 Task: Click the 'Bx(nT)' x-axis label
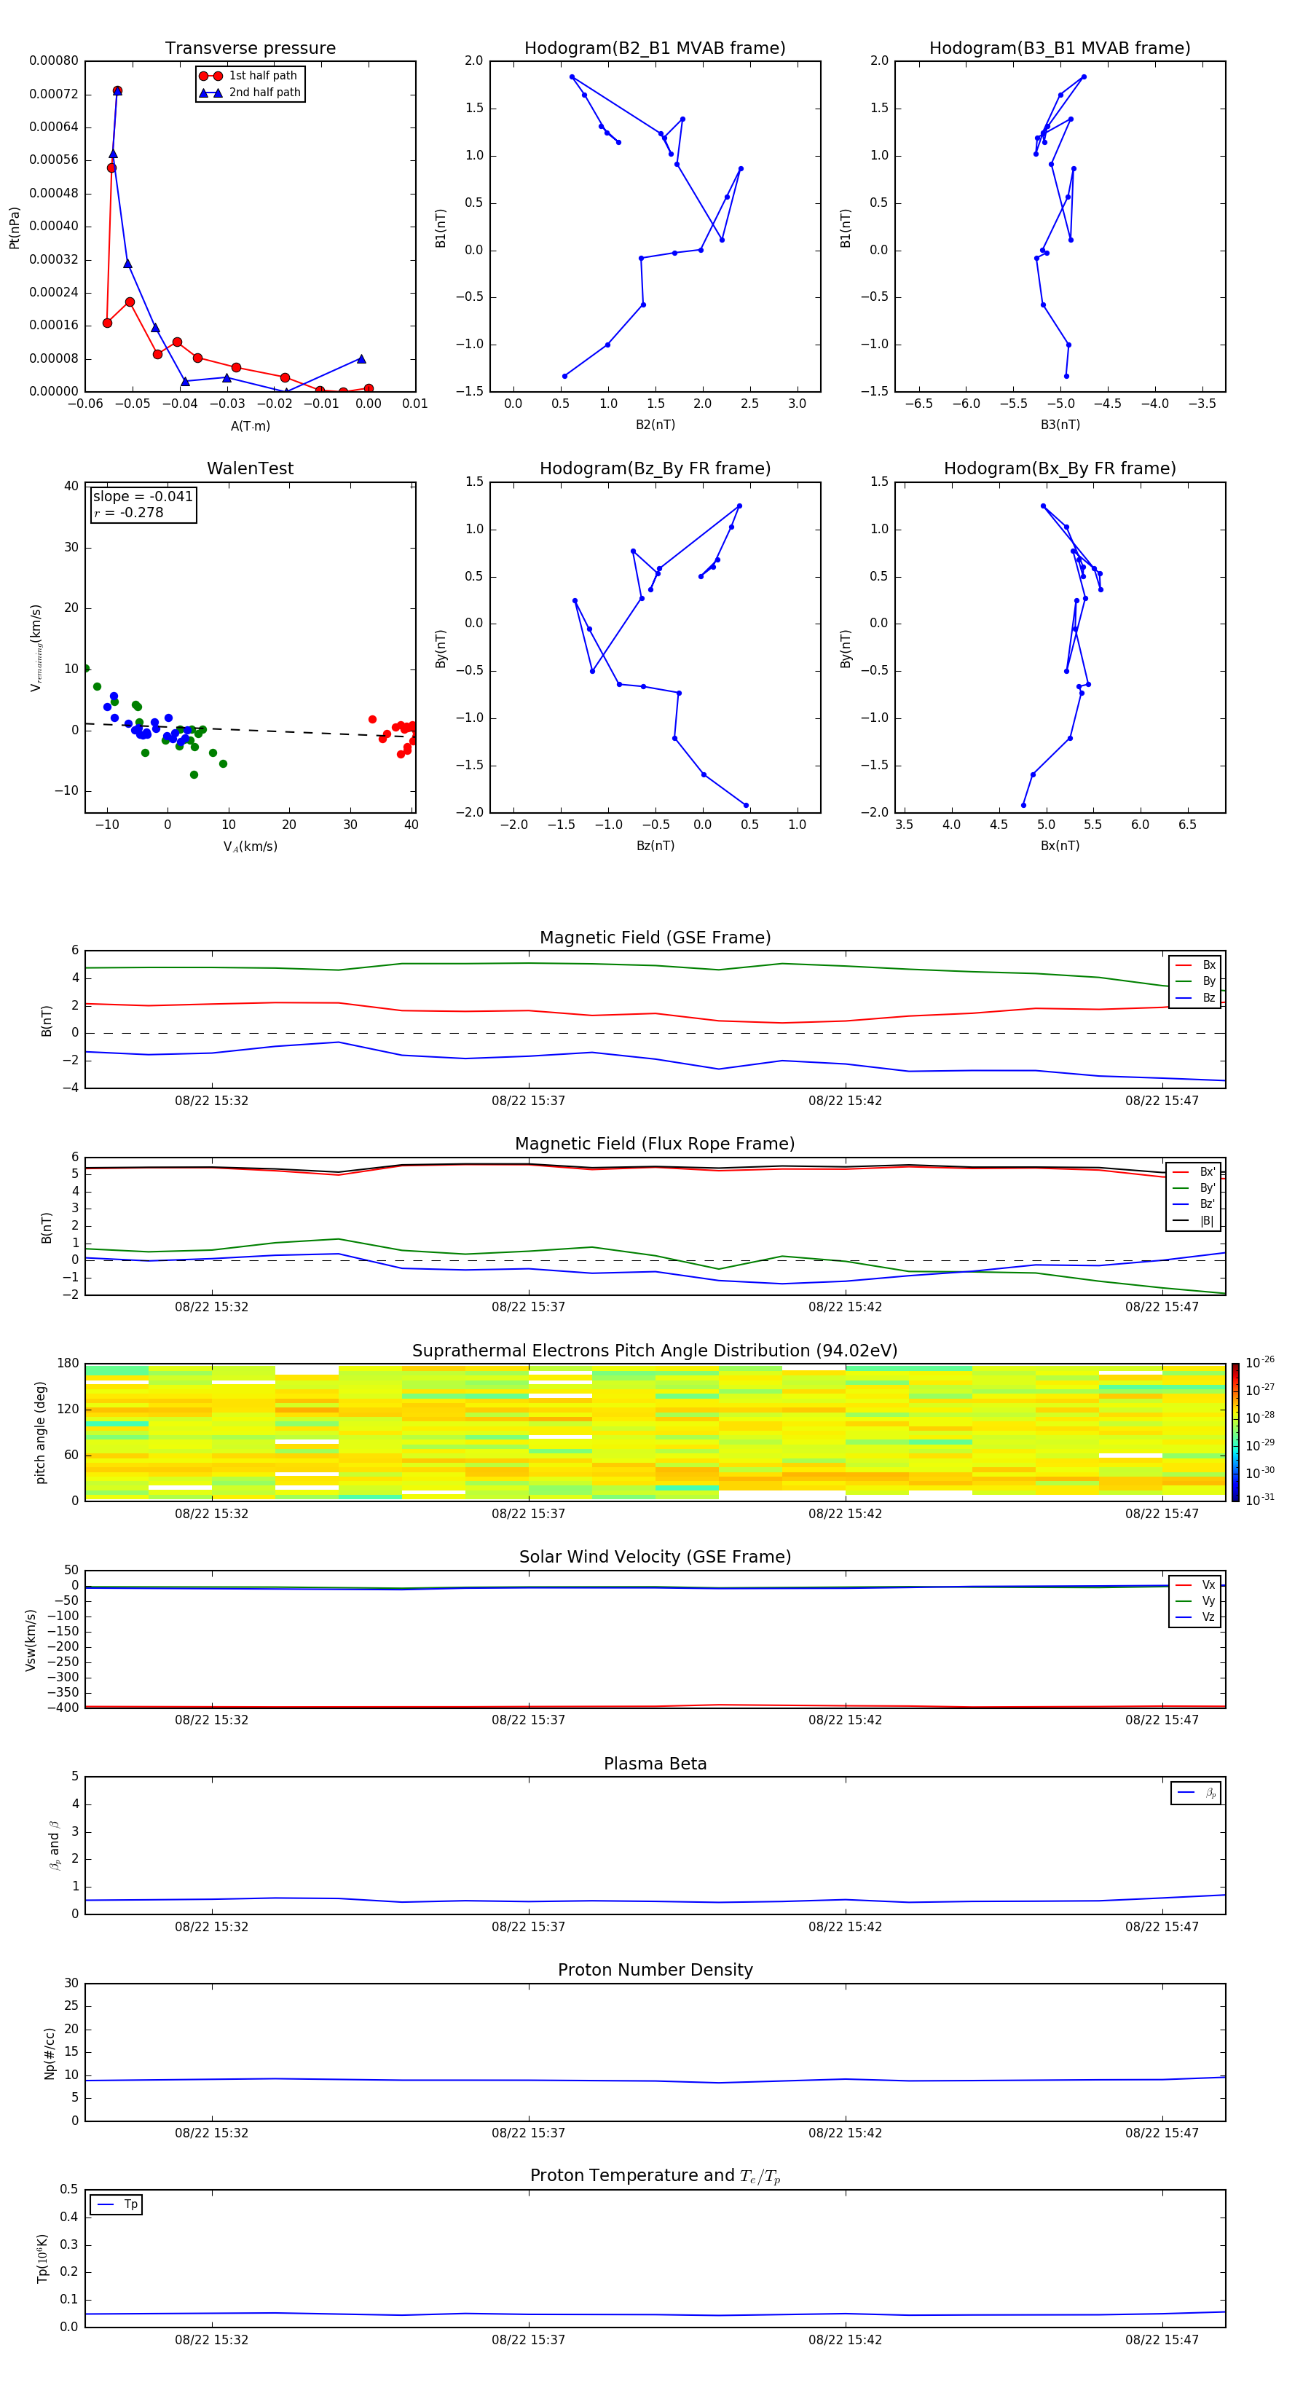[1060, 846]
